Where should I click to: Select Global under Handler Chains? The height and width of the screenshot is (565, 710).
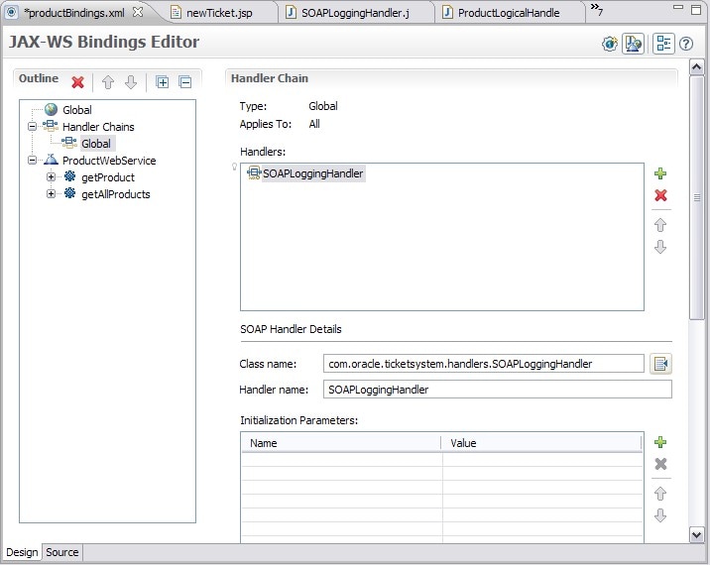coord(96,144)
